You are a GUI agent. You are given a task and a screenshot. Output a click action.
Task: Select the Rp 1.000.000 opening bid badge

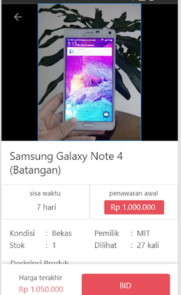[134, 207]
